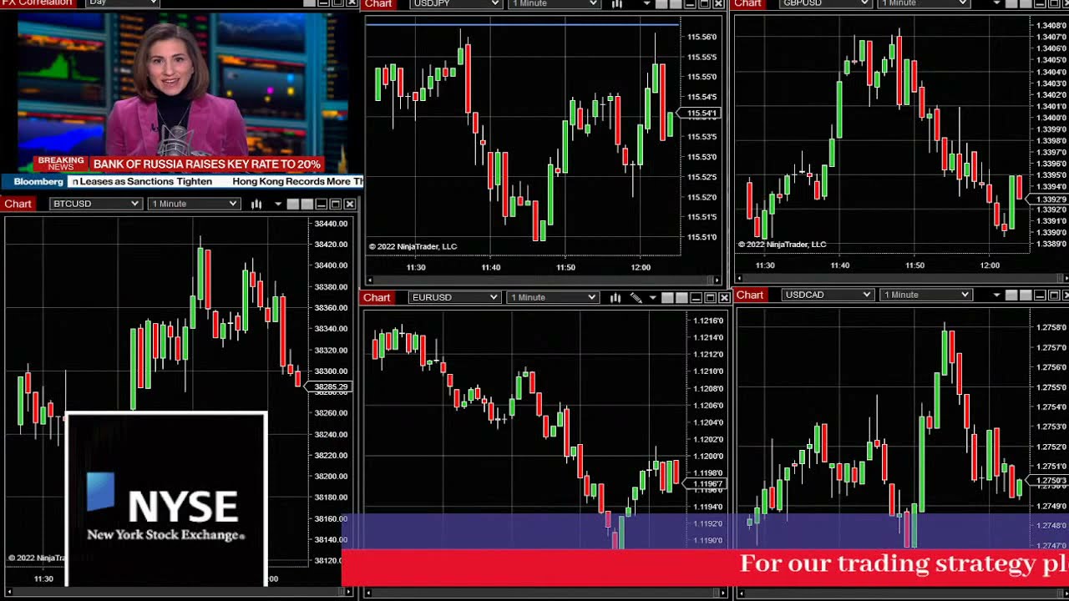Select the drawing tools pencil in EURUSD toolbar

tap(636, 297)
